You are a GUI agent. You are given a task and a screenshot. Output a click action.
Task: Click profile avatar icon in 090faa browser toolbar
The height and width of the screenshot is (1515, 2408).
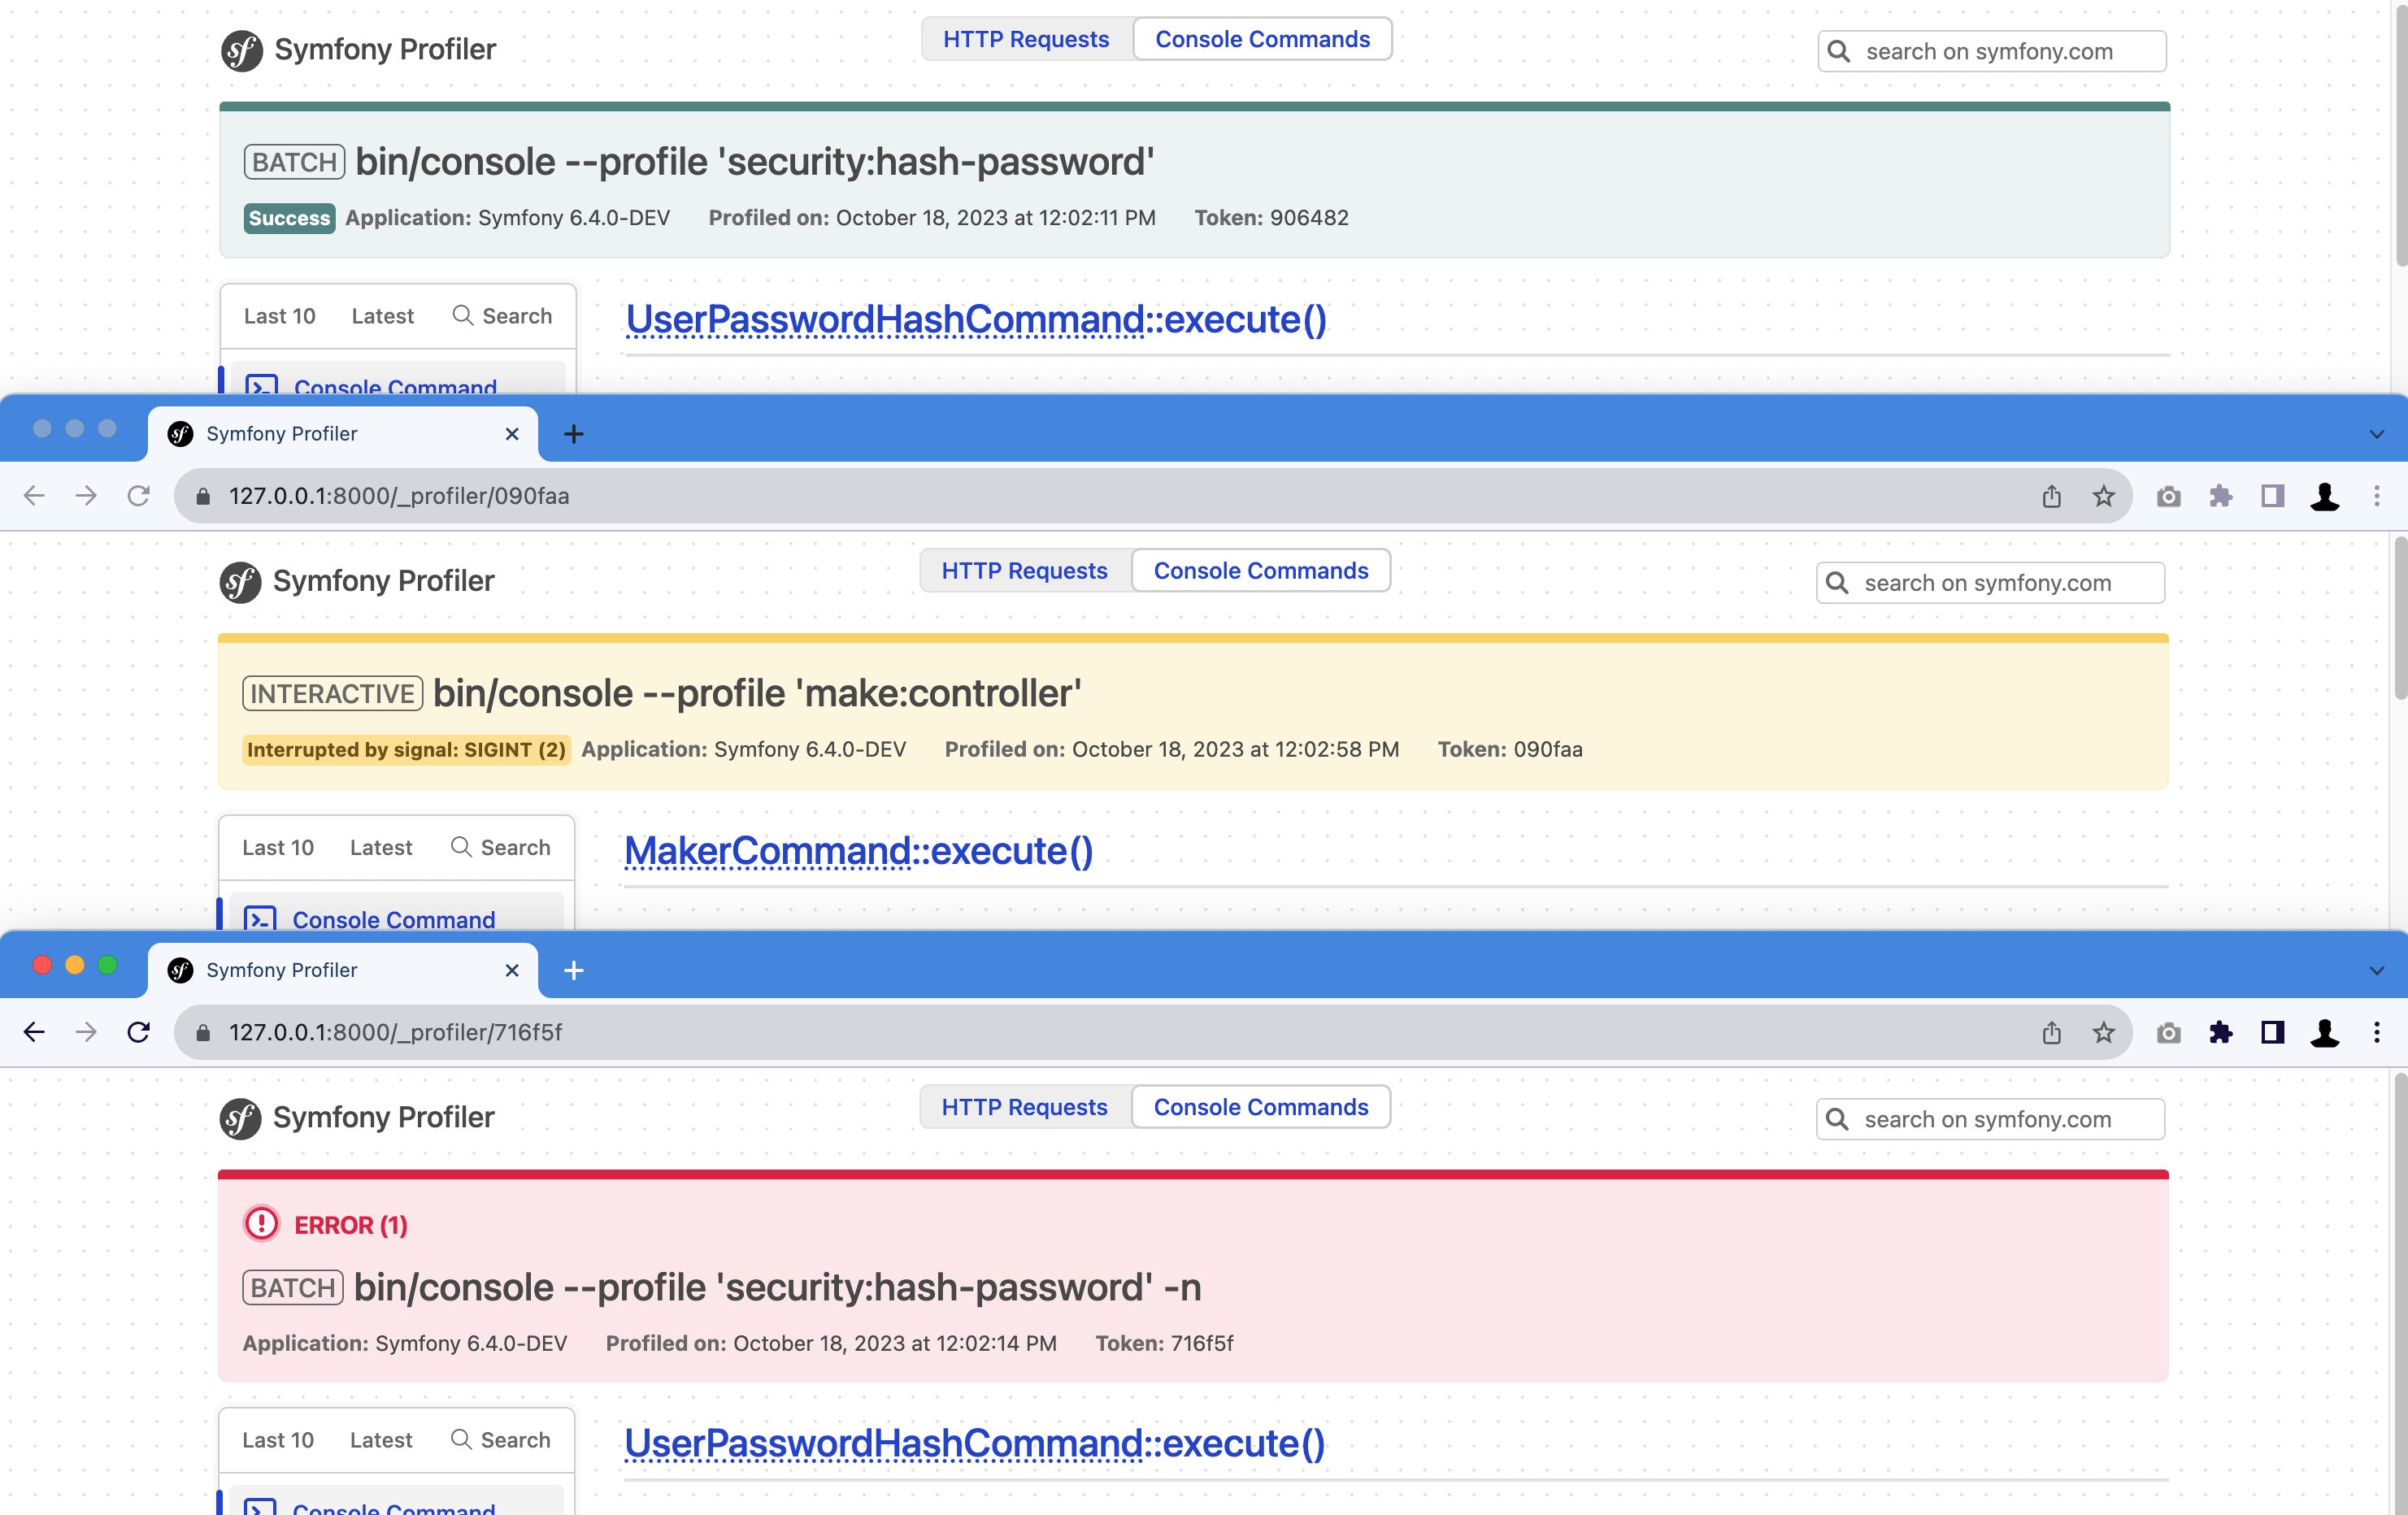(2325, 496)
